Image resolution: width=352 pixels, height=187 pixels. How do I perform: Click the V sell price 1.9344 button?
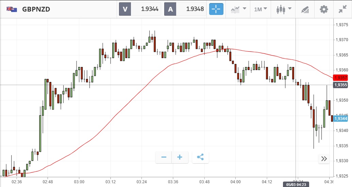(140, 9)
